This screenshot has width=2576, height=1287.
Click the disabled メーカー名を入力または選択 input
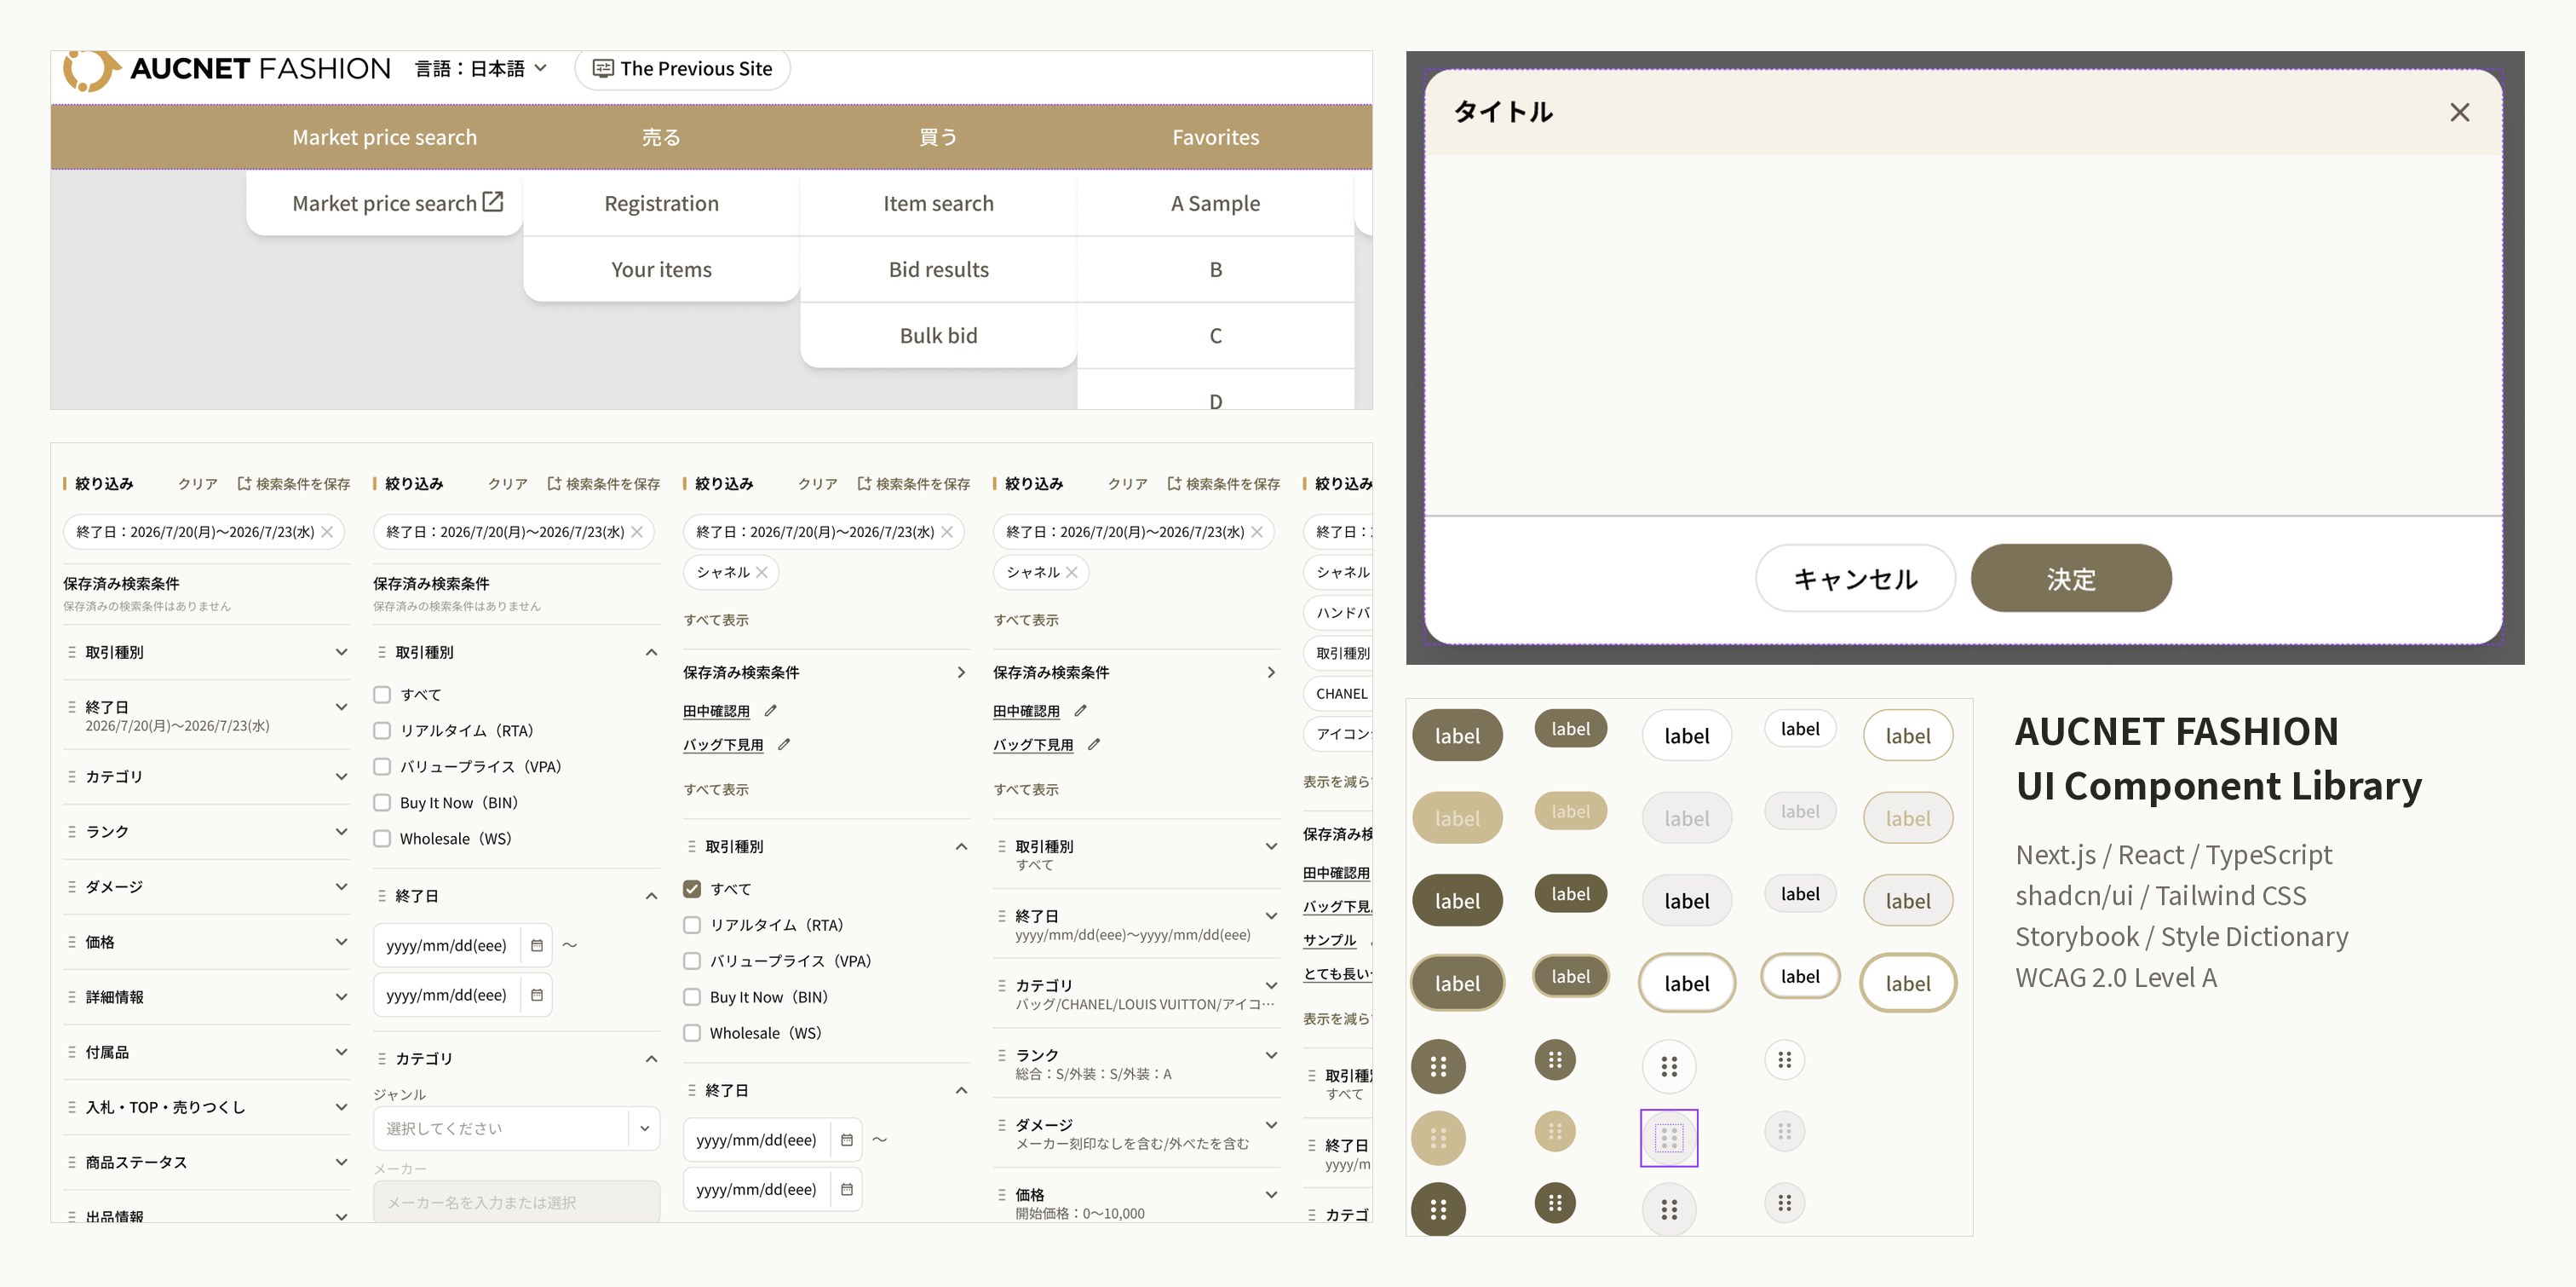(516, 1201)
